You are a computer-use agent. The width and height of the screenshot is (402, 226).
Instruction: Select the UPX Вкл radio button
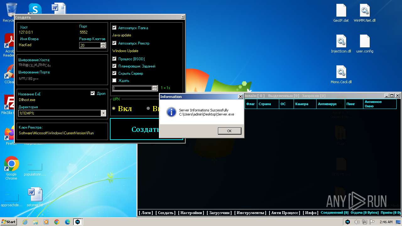point(114,108)
